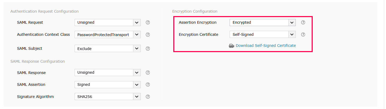Viewport: 386px width, 109px height.
Task: Click help icon next to SAML Request
Action: [148, 22]
